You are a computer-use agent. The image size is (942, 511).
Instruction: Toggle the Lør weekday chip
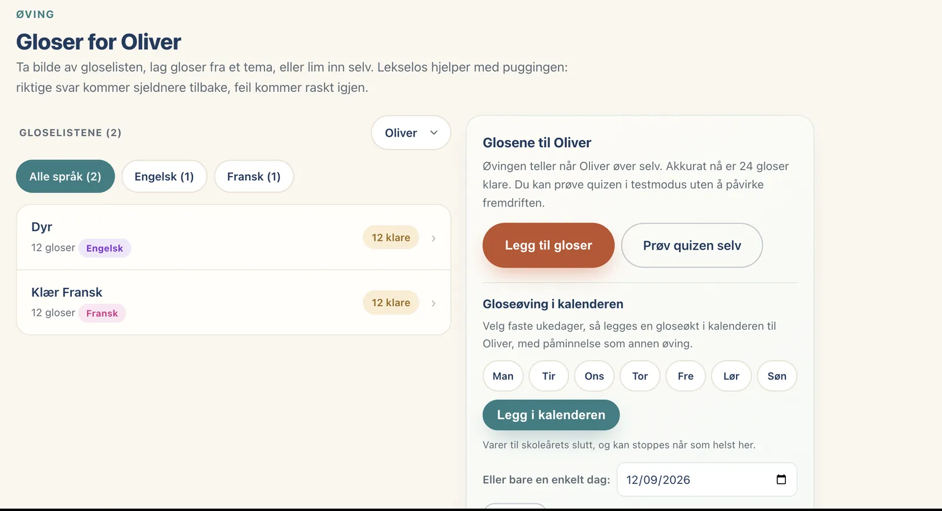click(x=731, y=376)
